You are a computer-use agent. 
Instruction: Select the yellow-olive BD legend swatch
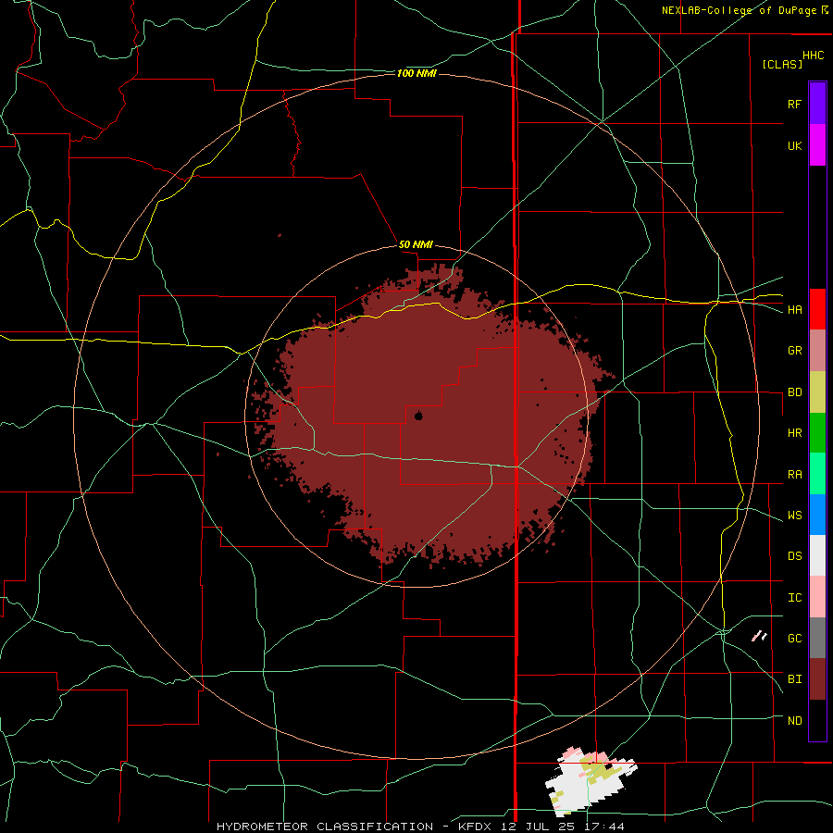pos(817,392)
